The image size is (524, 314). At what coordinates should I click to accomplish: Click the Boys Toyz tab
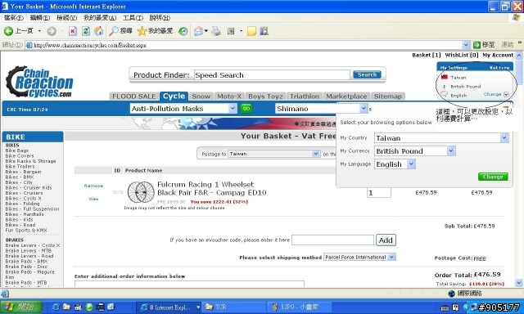click(265, 96)
